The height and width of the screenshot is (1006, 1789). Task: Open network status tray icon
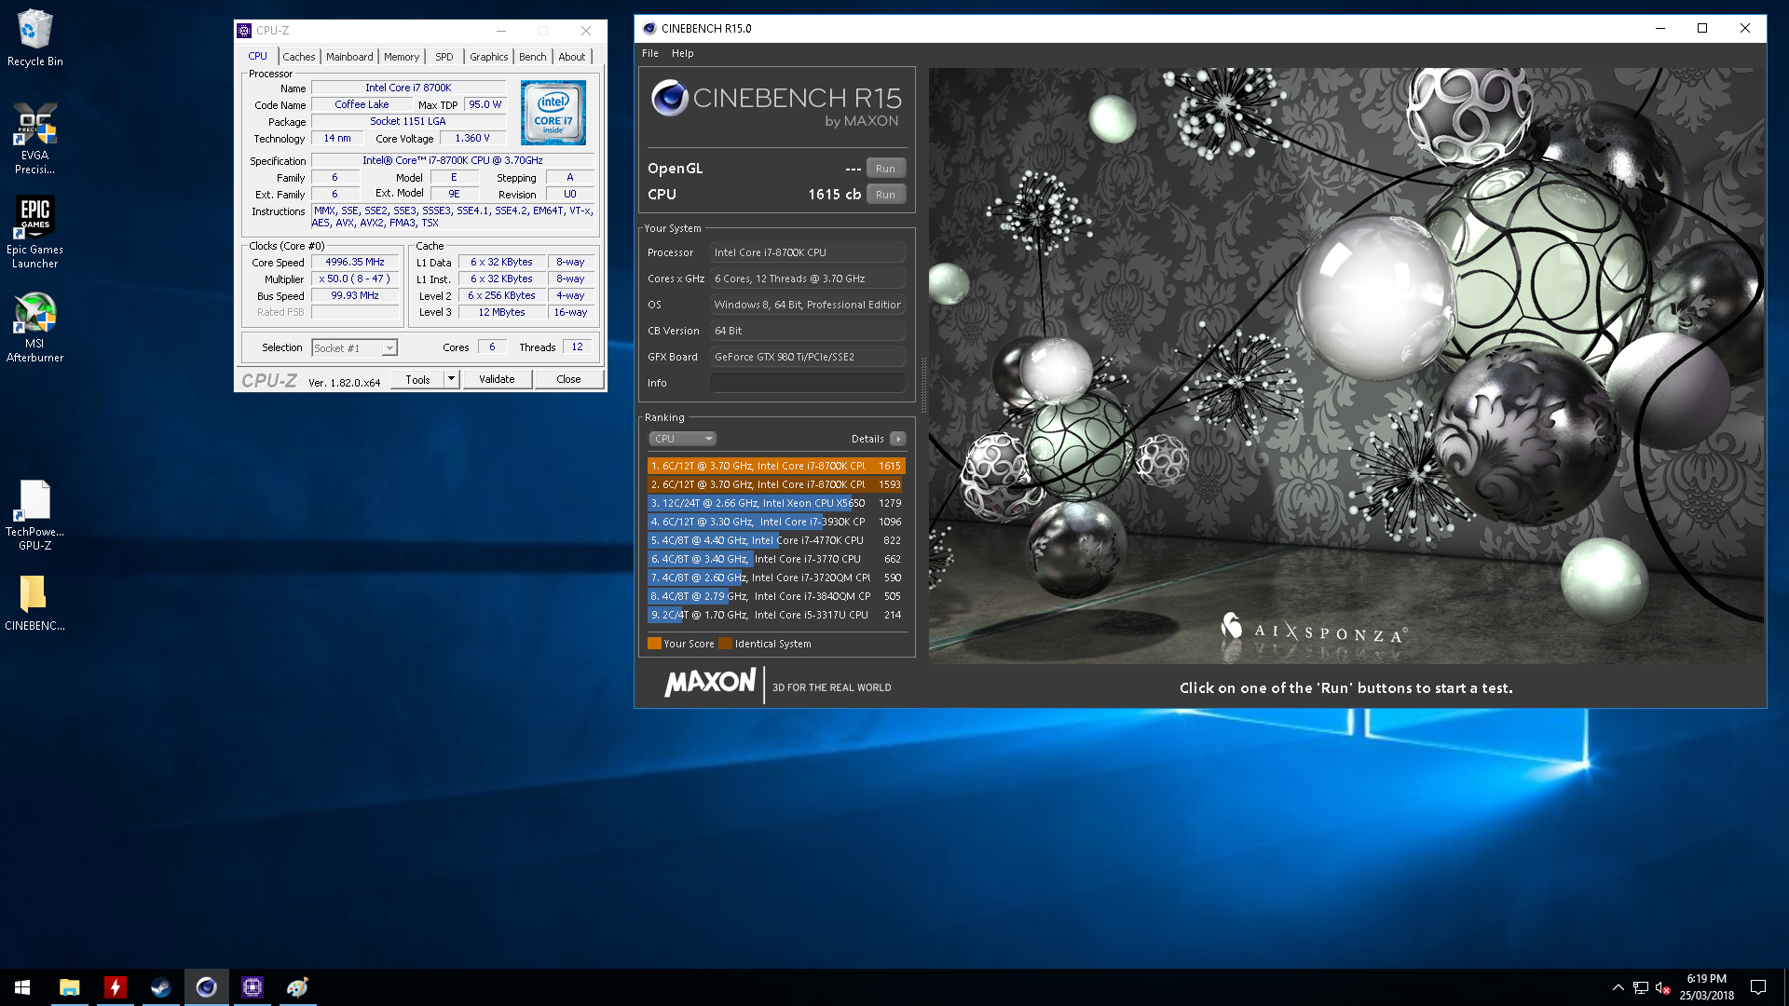[1641, 987]
